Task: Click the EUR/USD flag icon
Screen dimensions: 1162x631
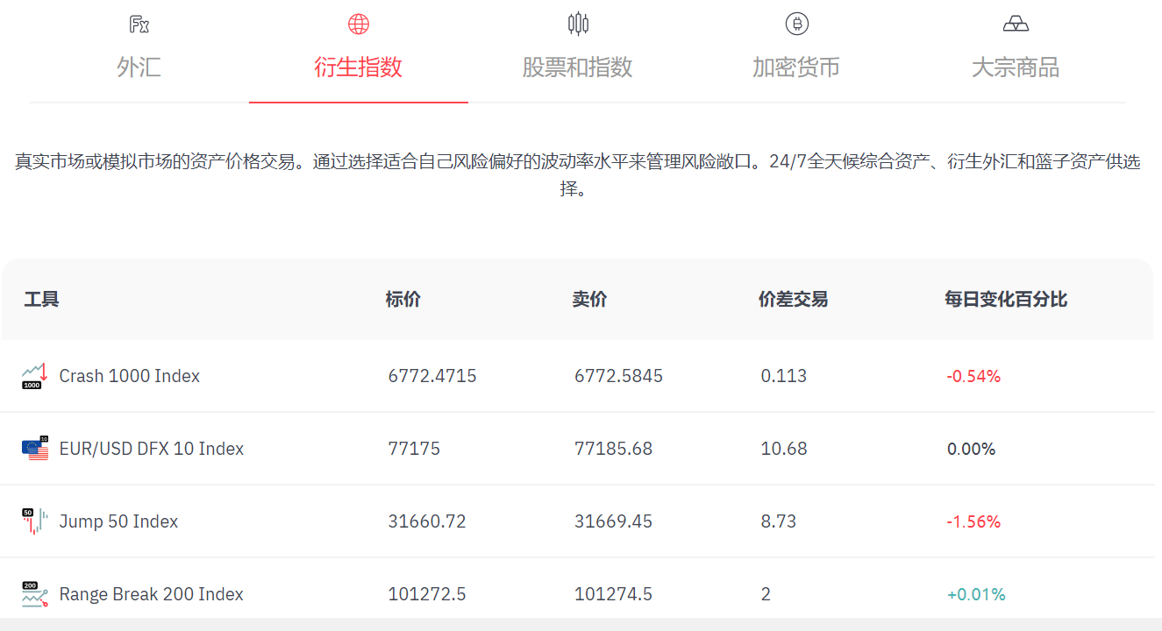Action: tap(35, 449)
